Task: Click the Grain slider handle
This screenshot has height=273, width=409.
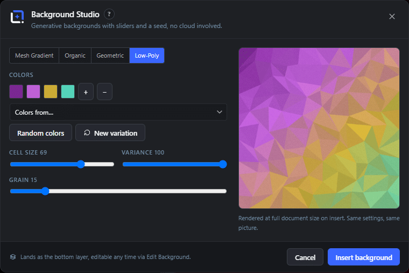Action: tap(45, 191)
